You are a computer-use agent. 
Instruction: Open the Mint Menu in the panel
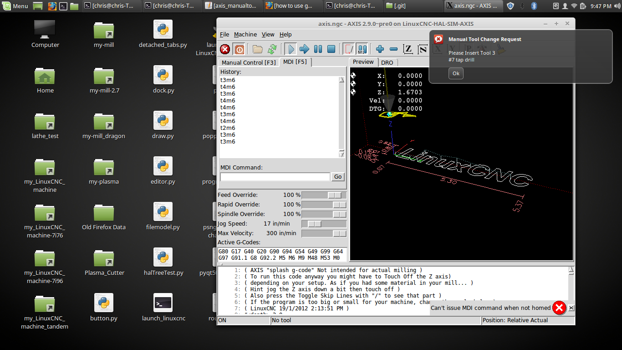16,6
